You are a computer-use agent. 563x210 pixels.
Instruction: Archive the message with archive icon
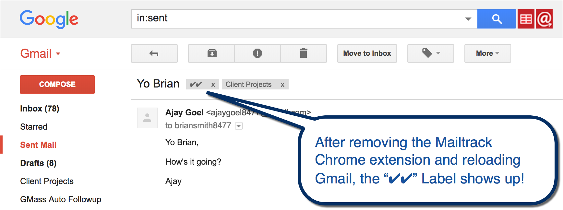(x=212, y=53)
